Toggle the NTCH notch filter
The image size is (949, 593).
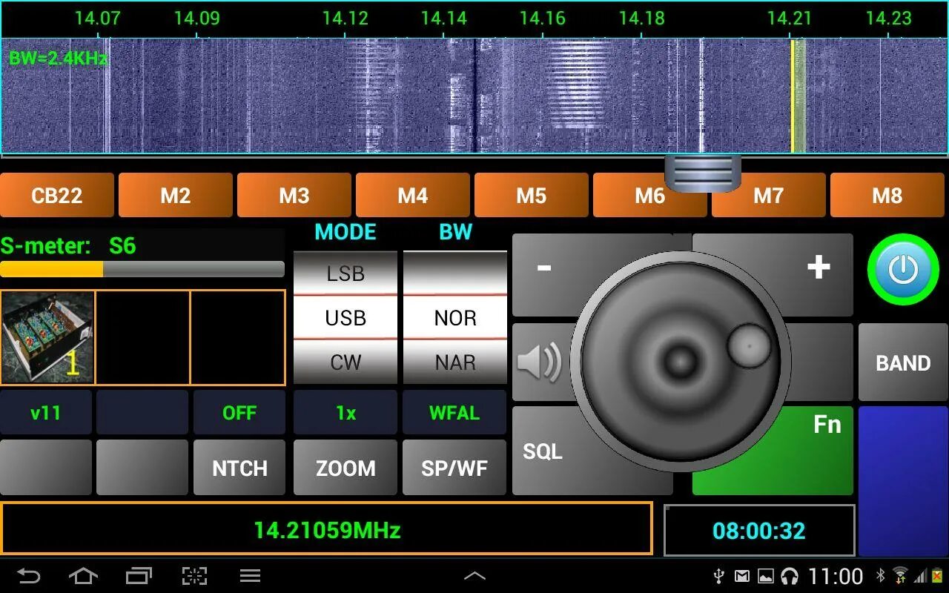[x=239, y=468]
